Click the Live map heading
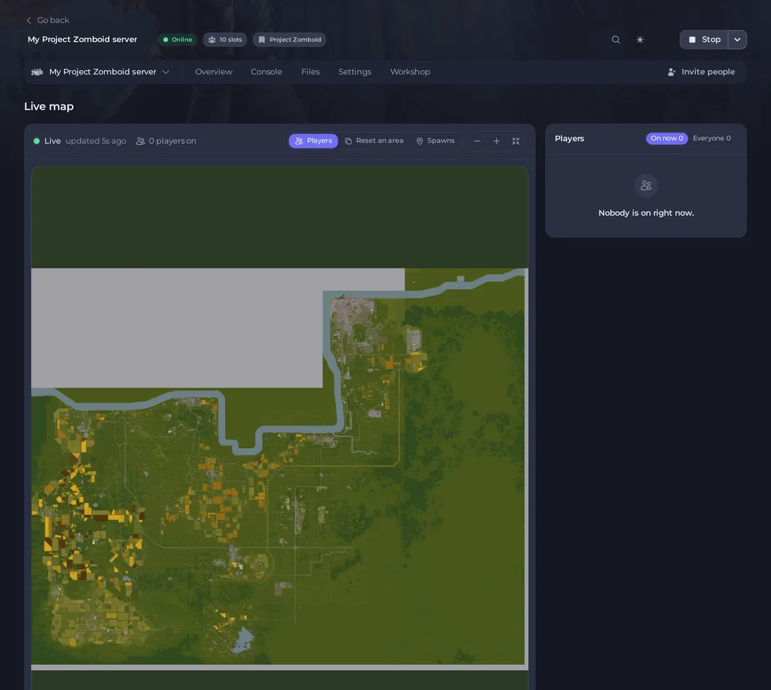 click(x=49, y=107)
